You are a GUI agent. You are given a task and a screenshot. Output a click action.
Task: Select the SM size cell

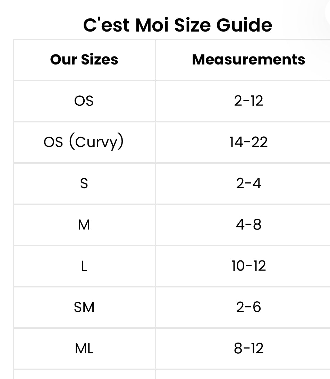click(x=84, y=307)
